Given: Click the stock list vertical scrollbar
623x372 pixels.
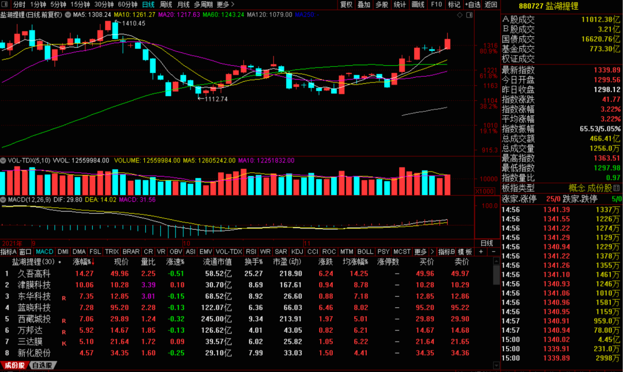Looking at the screenshot, I should [x=496, y=276].
